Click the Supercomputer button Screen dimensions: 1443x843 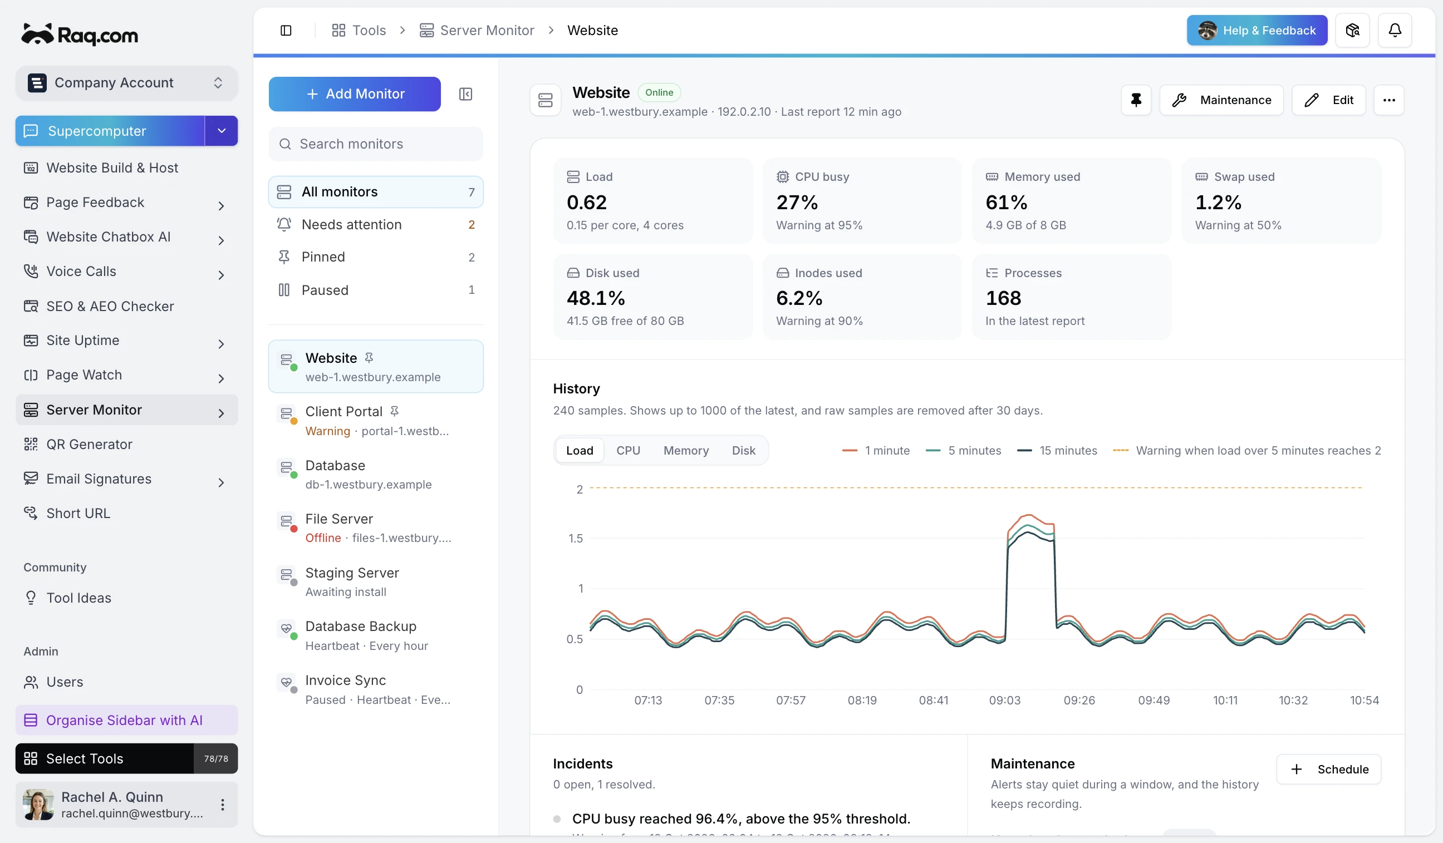click(110, 131)
